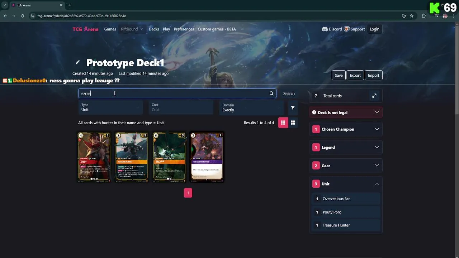Viewport: 459px width, 258px height.
Task: Open the Domain filter dropdown
Action: (251, 107)
